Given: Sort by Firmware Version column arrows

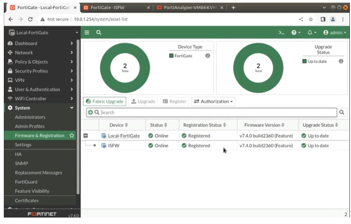Looking at the screenshot, I should tap(283, 125).
